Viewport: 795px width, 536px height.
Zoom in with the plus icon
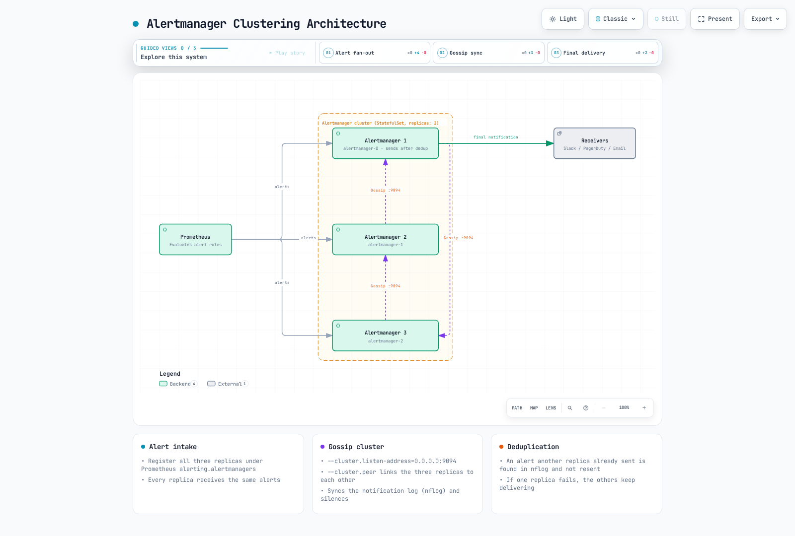pyautogui.click(x=644, y=408)
